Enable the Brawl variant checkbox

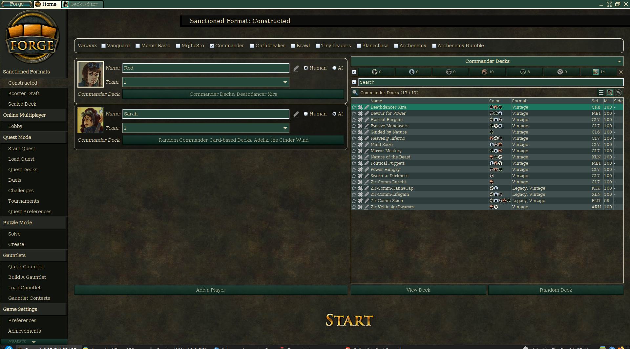pyautogui.click(x=293, y=46)
